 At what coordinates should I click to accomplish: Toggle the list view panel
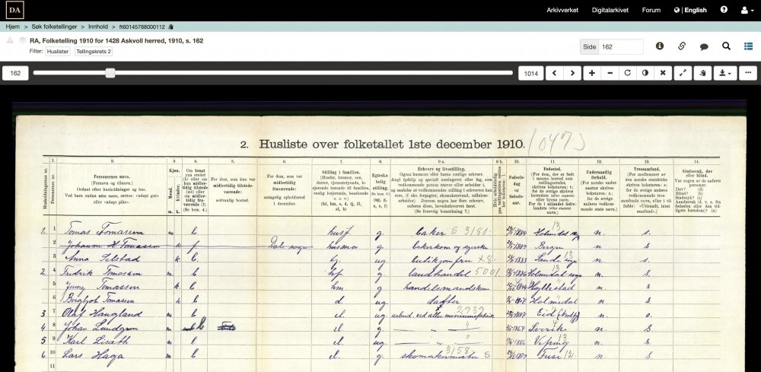[748, 46]
